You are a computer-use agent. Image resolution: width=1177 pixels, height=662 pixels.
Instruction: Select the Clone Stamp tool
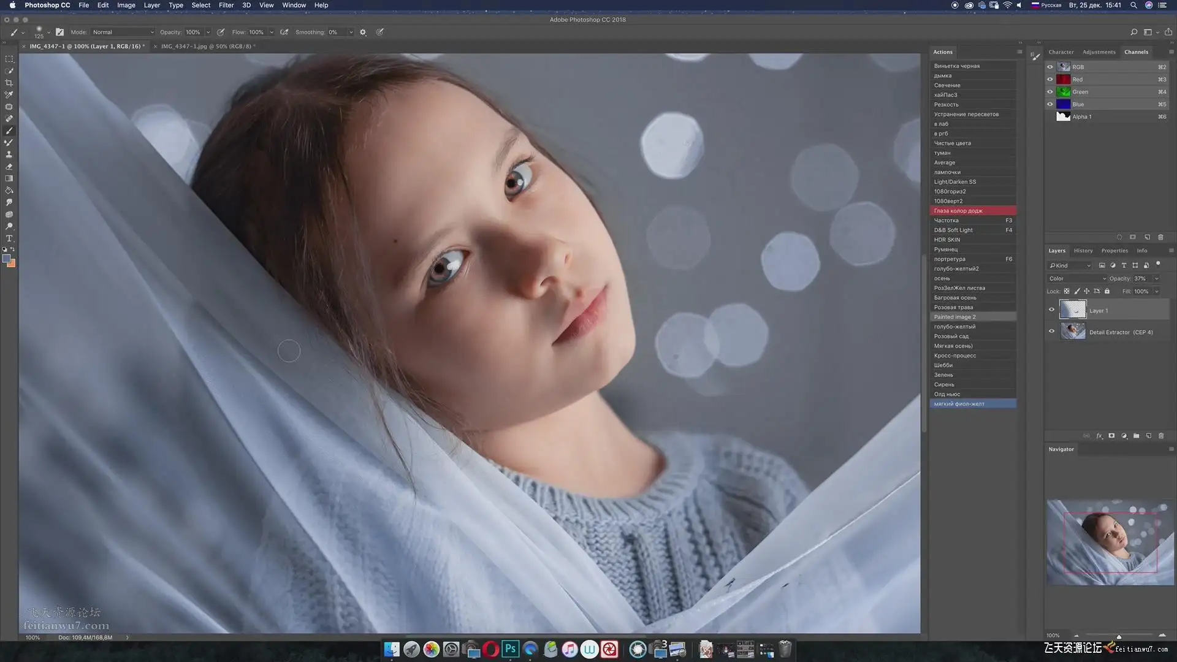pyautogui.click(x=9, y=154)
